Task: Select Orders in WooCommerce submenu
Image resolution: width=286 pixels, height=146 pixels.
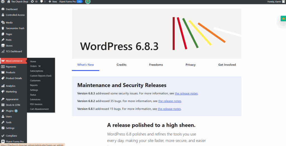Action: (34, 66)
